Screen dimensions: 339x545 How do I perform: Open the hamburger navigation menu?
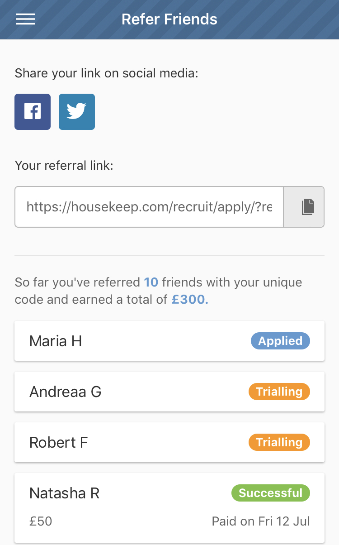click(25, 19)
